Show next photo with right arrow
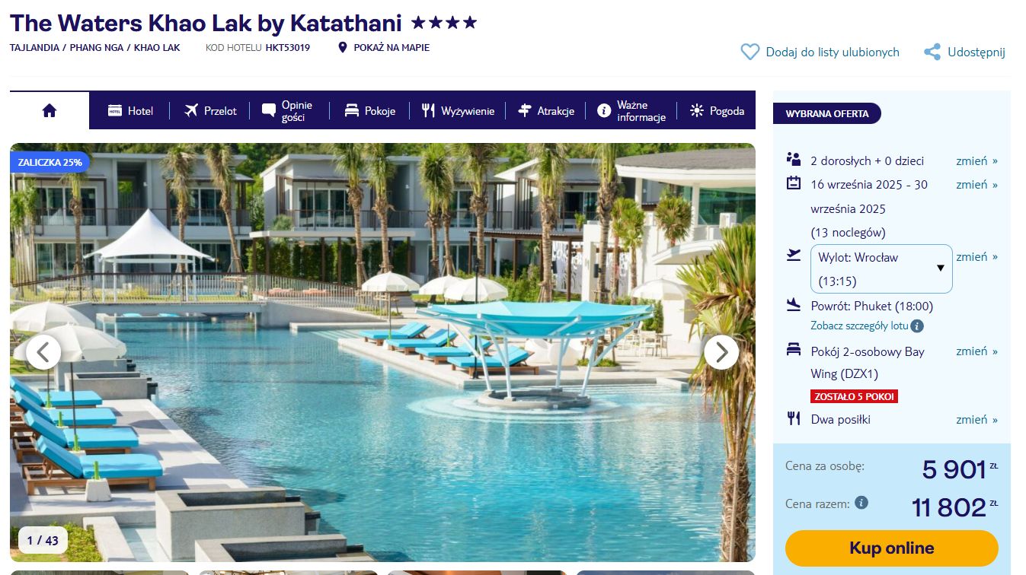Screen dimensions: 1026x575 coord(721,352)
